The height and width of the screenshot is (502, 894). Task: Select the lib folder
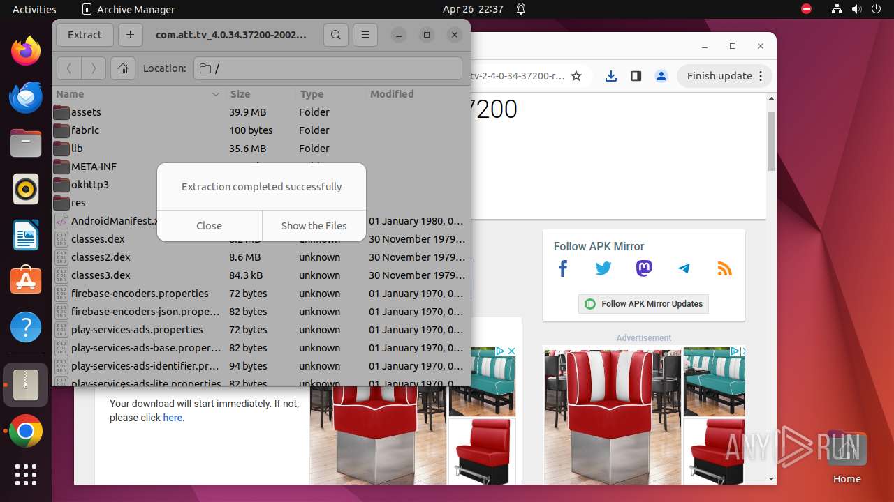tap(261, 149)
